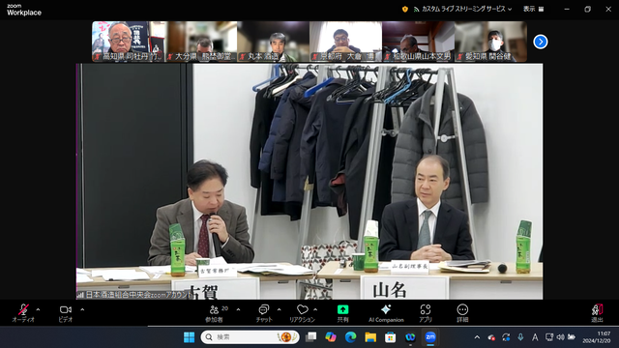Minimize the Zoom window
619x348 pixels.
pyautogui.click(x=567, y=9)
